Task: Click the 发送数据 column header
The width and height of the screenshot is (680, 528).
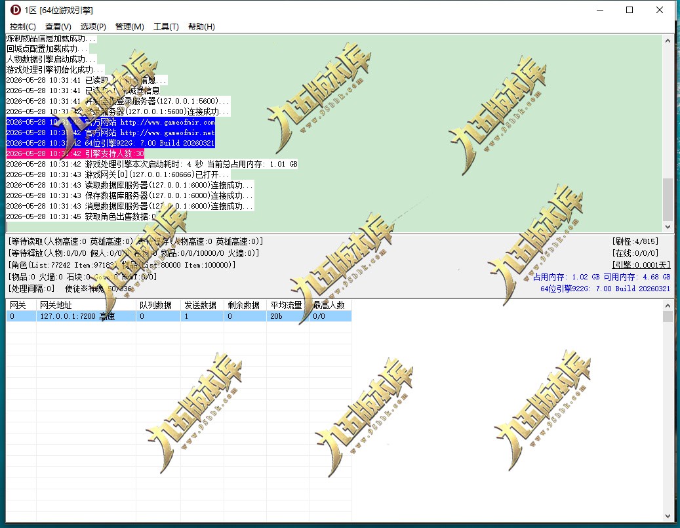Action: [202, 305]
